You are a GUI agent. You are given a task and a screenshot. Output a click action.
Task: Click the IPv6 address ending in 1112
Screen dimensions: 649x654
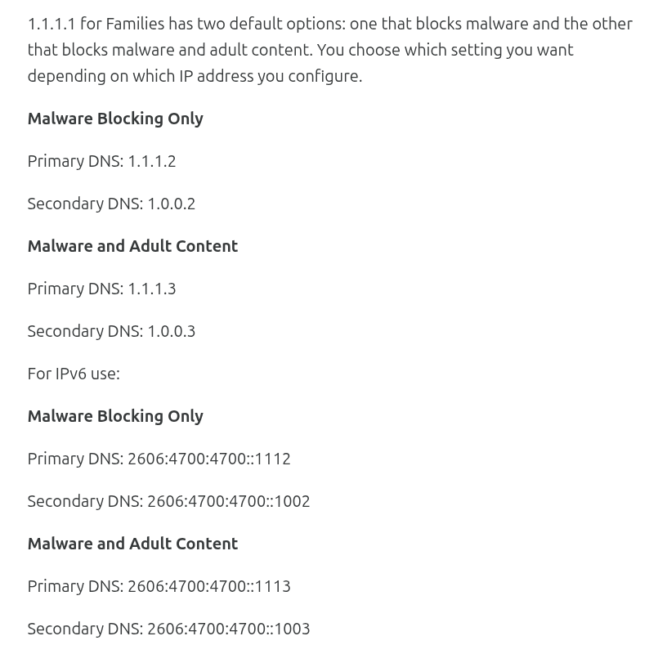pyautogui.click(x=209, y=459)
